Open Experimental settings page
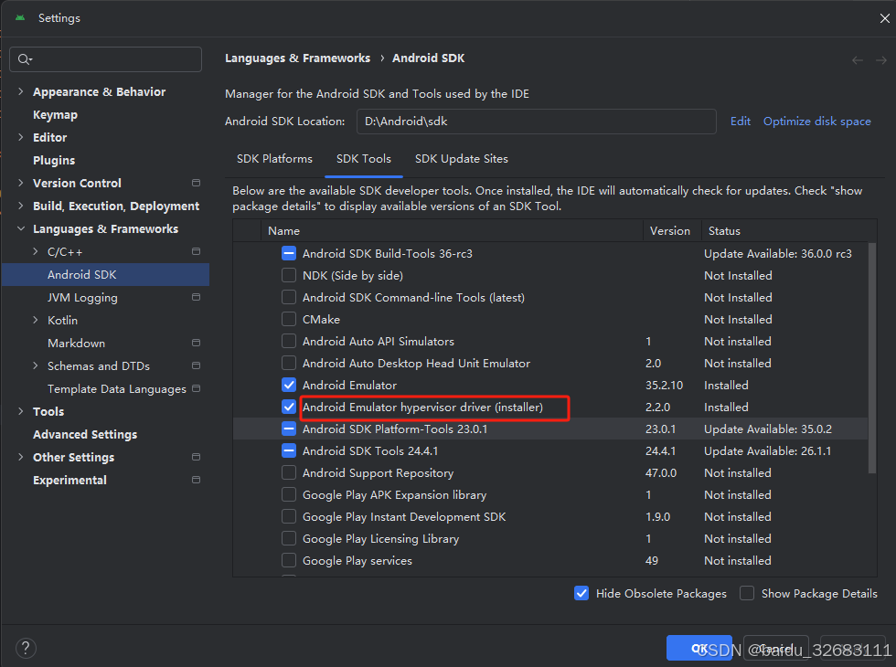The height and width of the screenshot is (667, 896). click(69, 481)
